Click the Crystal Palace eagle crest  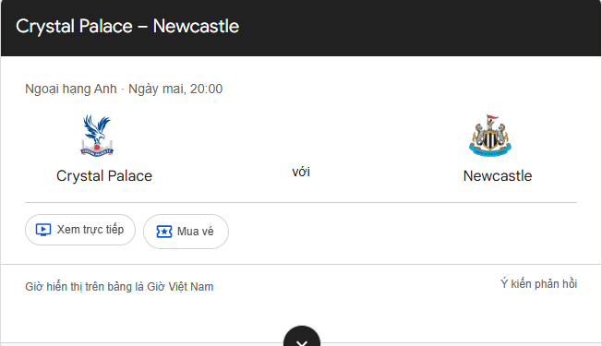(x=97, y=136)
